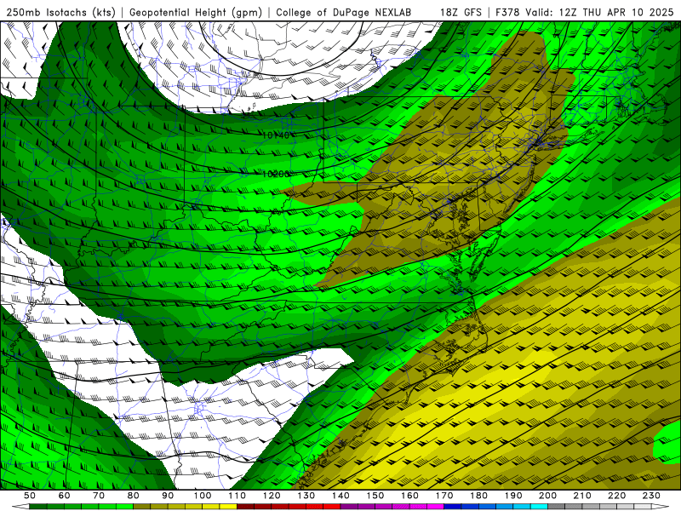Select the cyan swatch left of 200
The height and width of the screenshot is (511, 681).
[539, 506]
